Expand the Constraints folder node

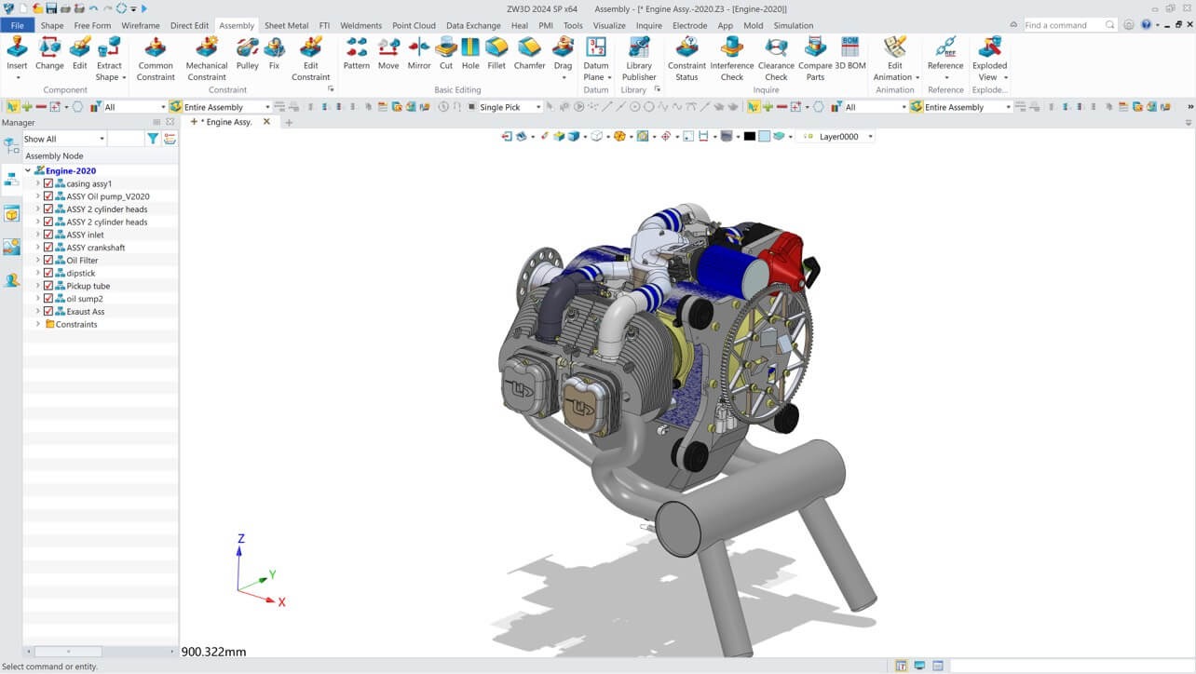point(38,324)
